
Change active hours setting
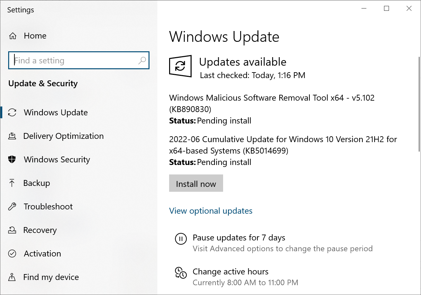coord(230,272)
